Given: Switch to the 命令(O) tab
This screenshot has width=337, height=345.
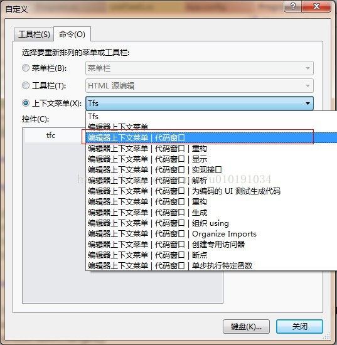Looking at the screenshot, I should pyautogui.click(x=72, y=34).
